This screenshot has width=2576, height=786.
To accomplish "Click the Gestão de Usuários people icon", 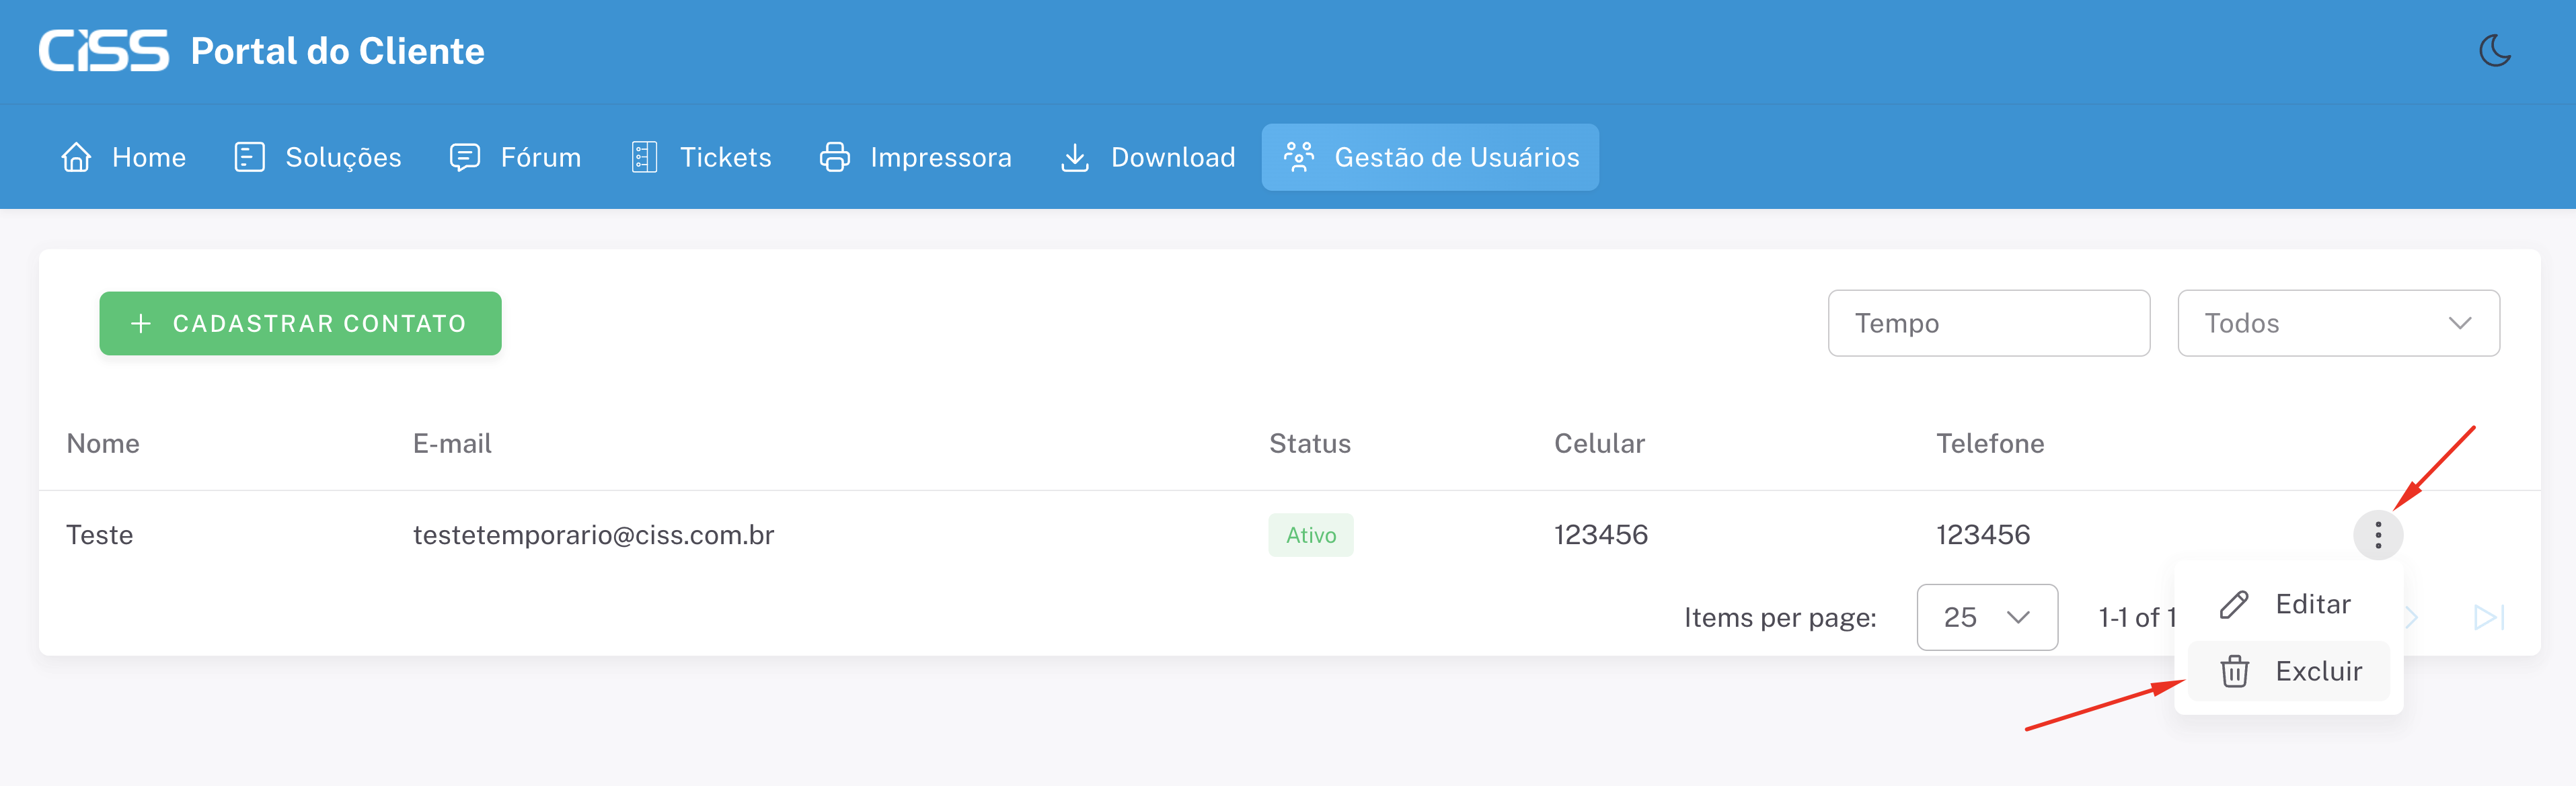I will pos(1298,158).
